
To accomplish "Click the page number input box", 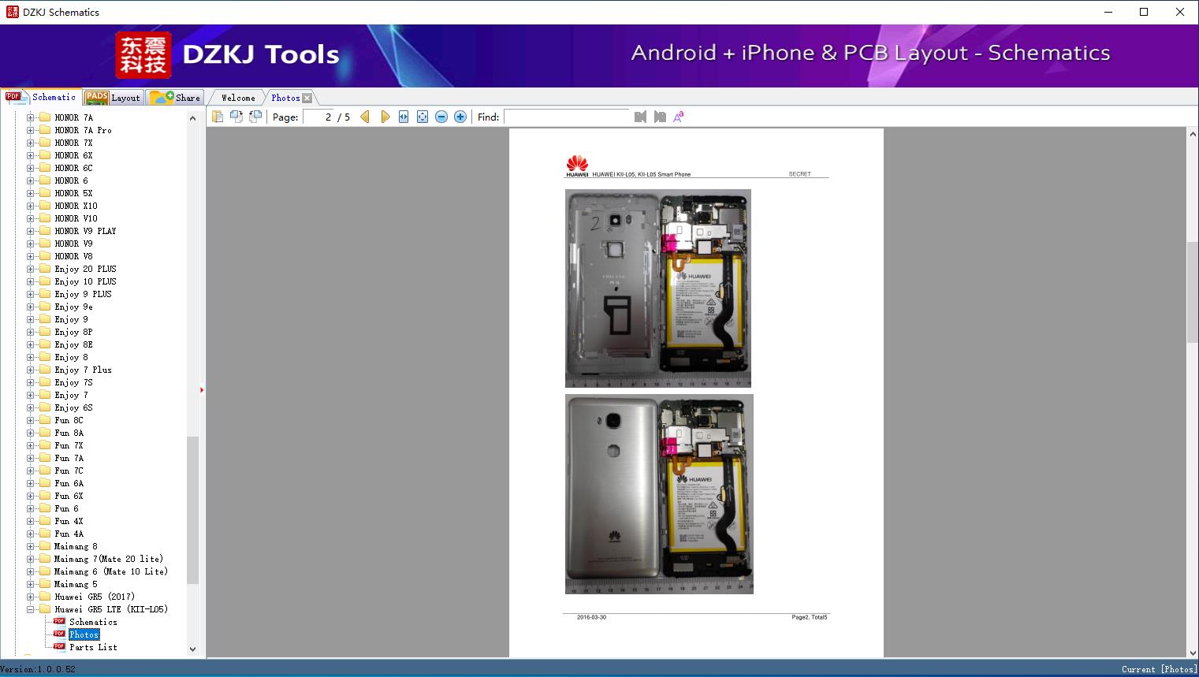I will click(x=318, y=117).
